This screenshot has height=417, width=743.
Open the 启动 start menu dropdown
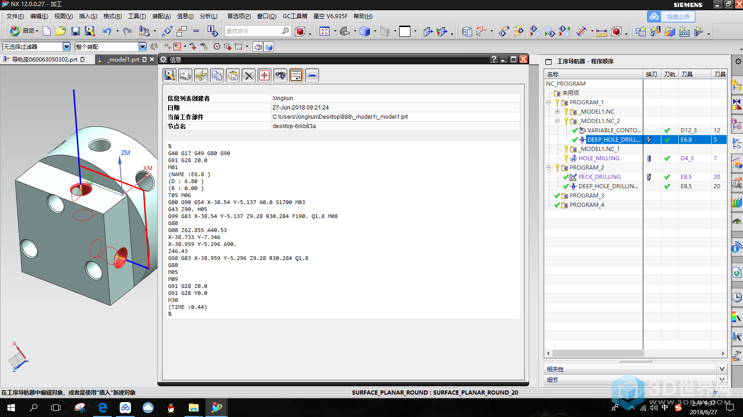coord(25,31)
